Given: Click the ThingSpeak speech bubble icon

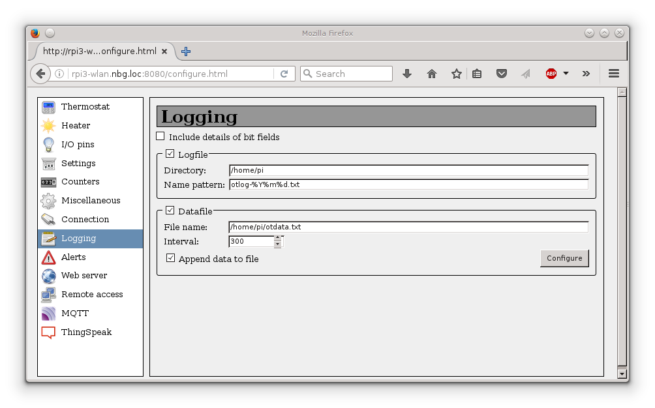Looking at the screenshot, I should 48,332.
